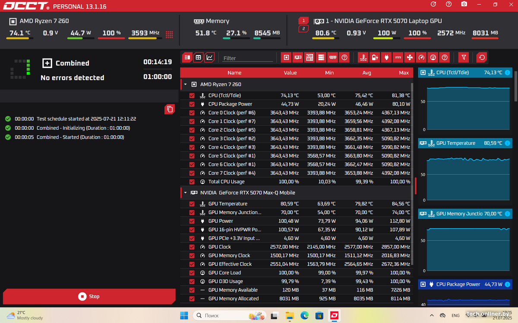Select GPU slot 2 selector
Screen dimensions: 518x323
coord(303,29)
